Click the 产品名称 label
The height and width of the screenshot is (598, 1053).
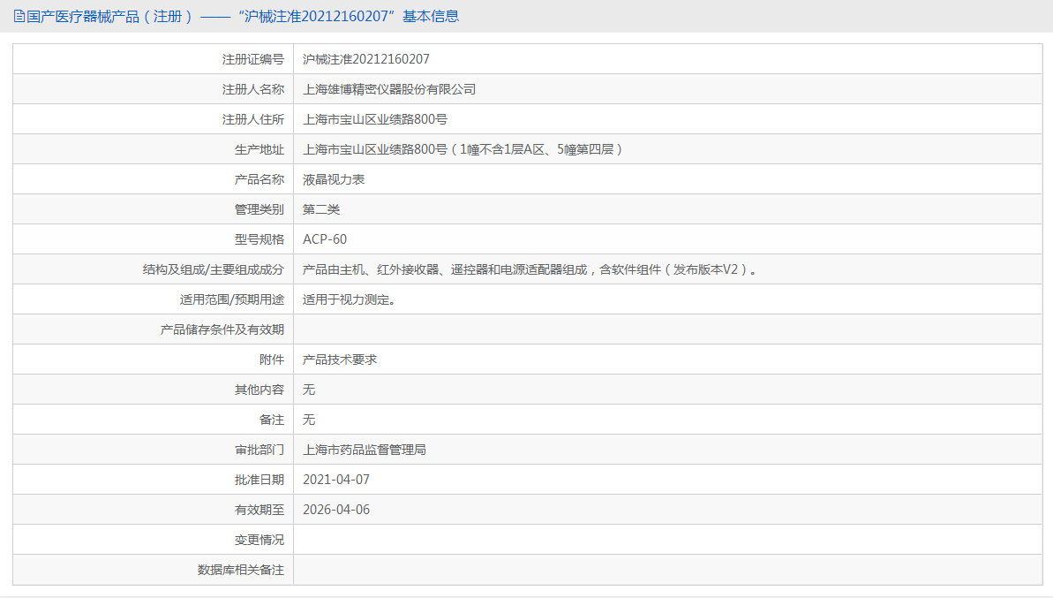coord(259,179)
